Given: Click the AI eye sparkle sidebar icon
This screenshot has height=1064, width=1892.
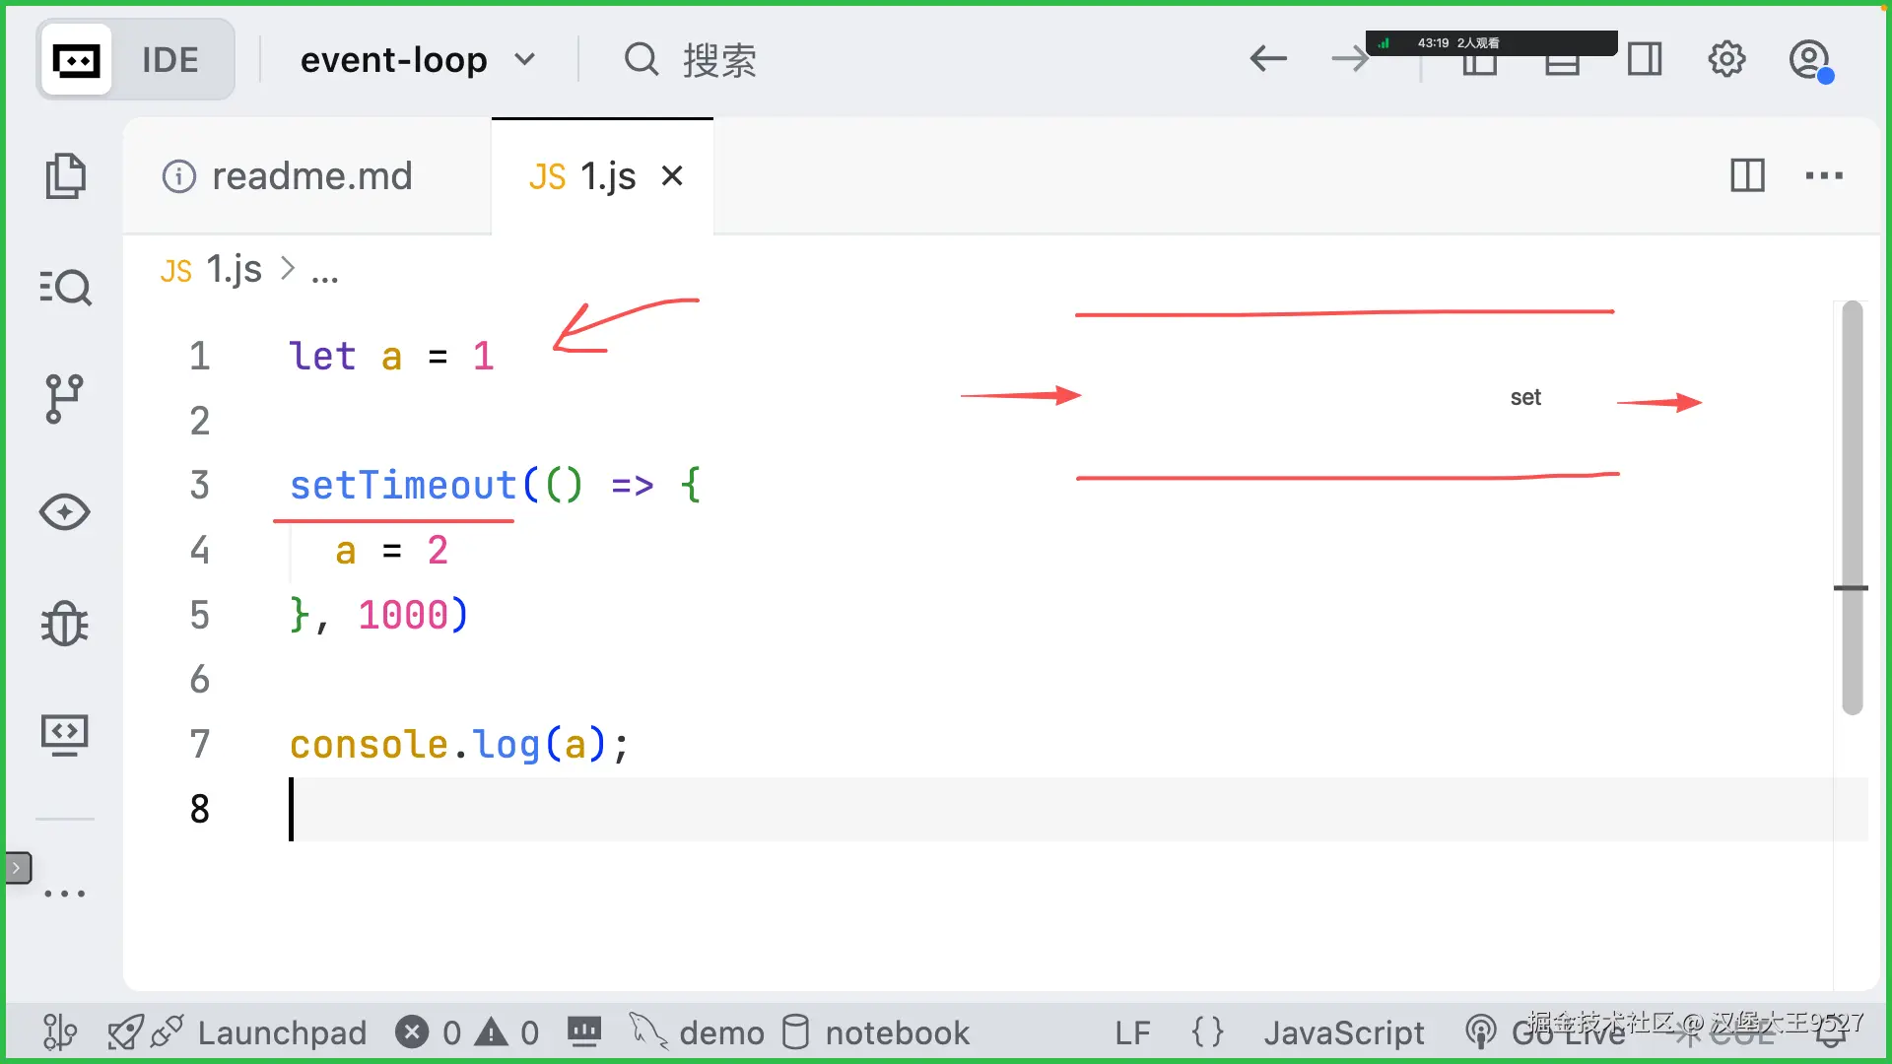Looking at the screenshot, I should 65,511.
